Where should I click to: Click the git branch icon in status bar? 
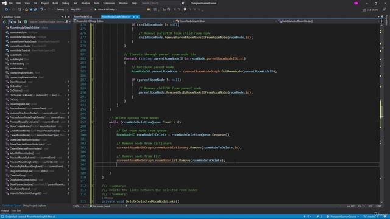click(365, 217)
